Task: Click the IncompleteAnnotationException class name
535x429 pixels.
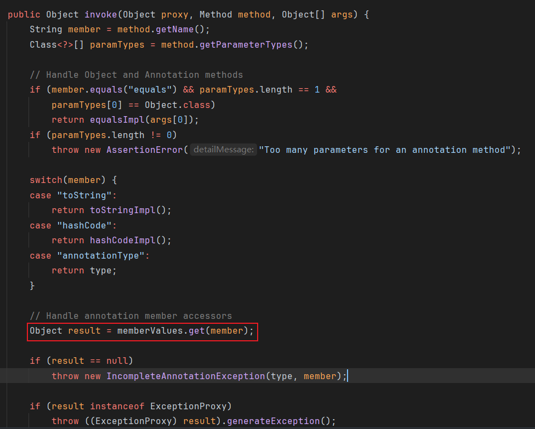Action: 185,376
